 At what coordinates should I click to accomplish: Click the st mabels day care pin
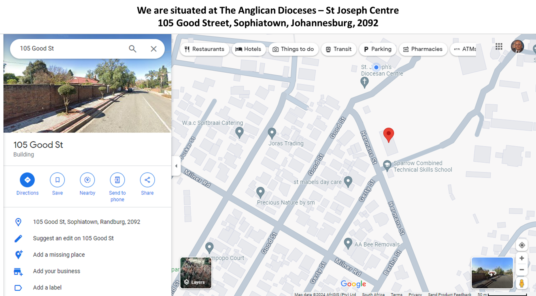[348, 182]
